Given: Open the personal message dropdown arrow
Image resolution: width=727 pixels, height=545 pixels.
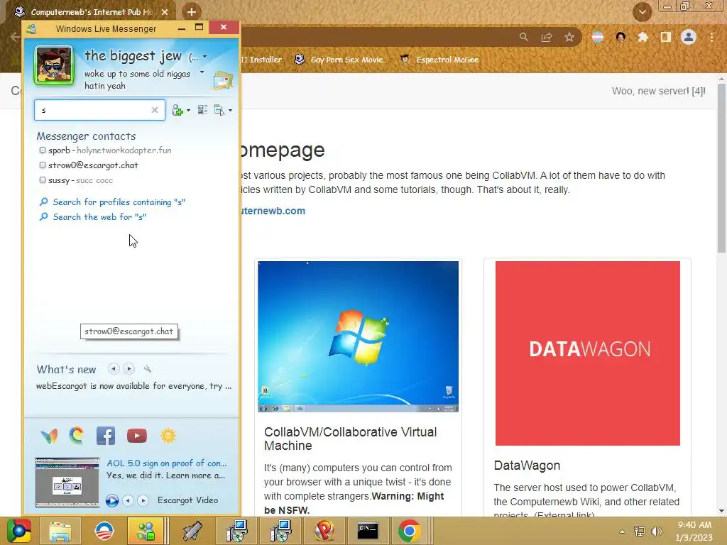Looking at the screenshot, I should (202, 72).
